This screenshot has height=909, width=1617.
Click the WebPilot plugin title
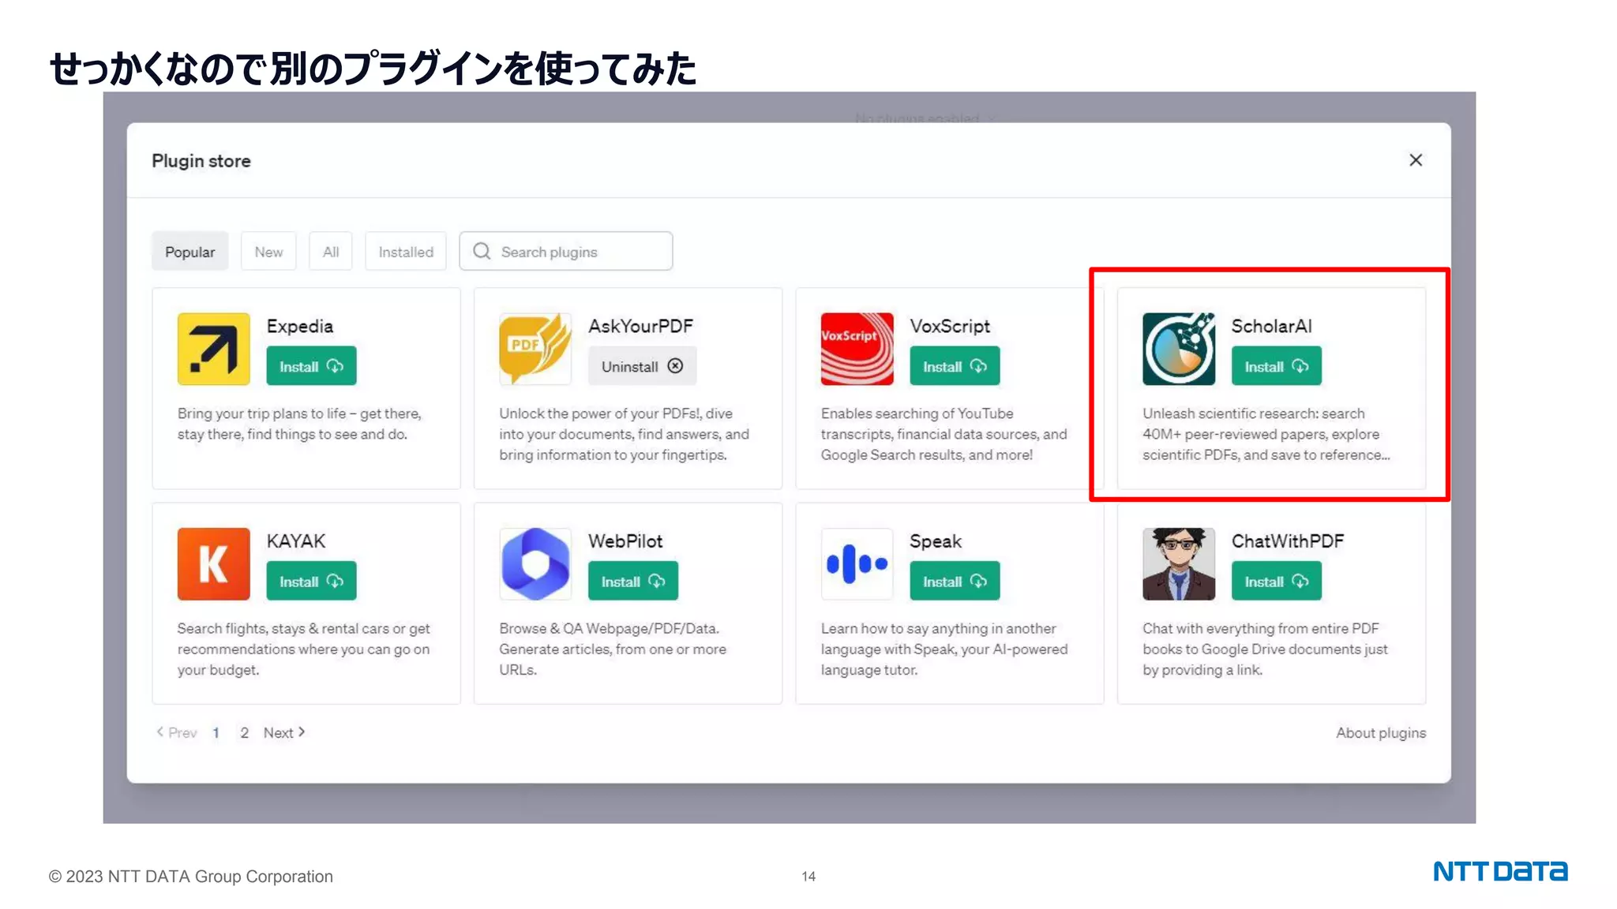tap(625, 541)
